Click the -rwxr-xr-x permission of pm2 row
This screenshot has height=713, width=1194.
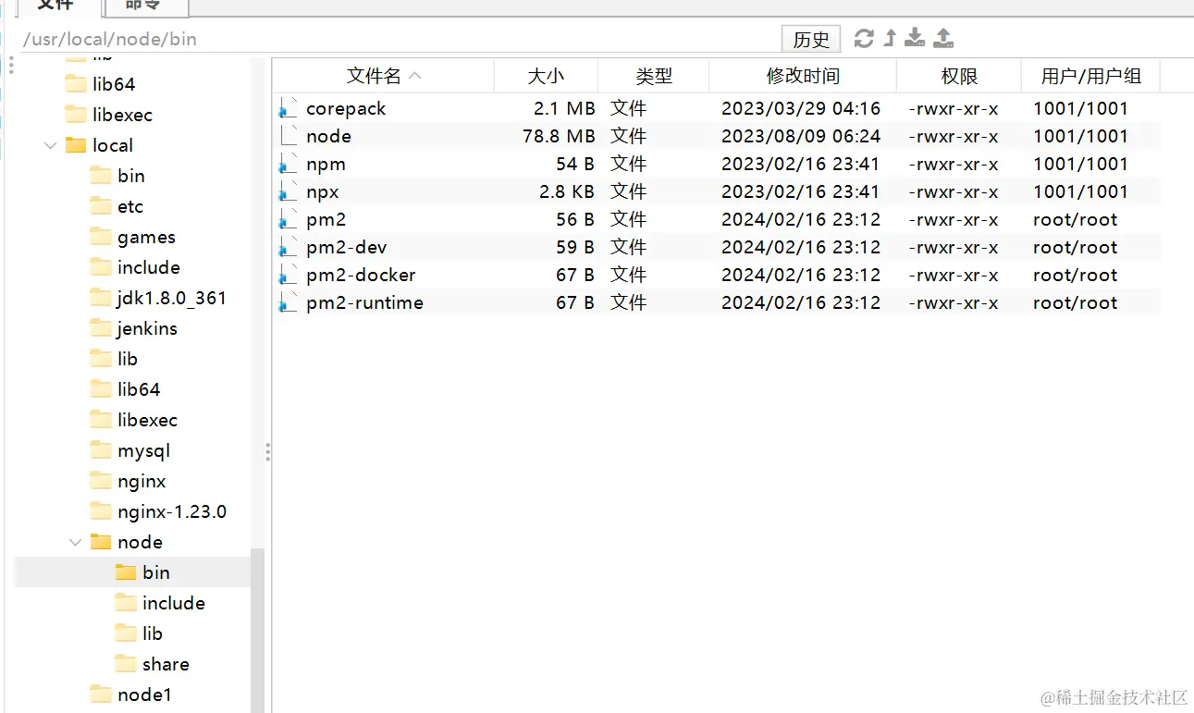[x=954, y=220]
